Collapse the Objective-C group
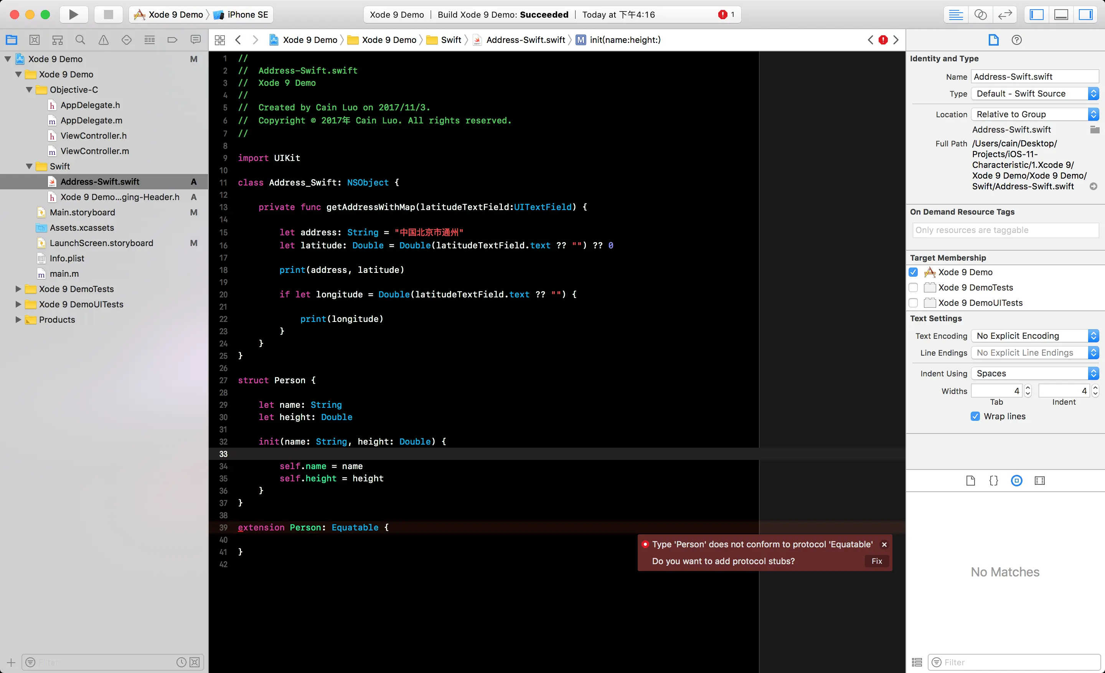 click(x=29, y=90)
